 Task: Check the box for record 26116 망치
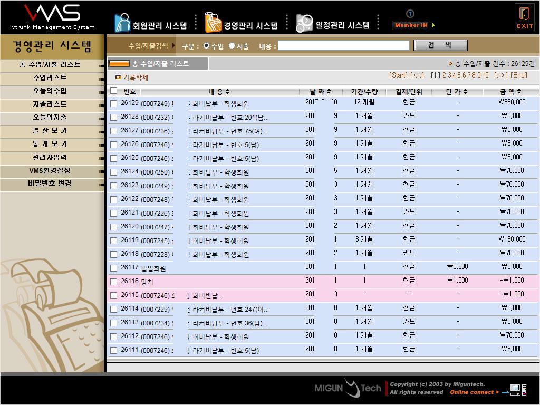[114, 282]
